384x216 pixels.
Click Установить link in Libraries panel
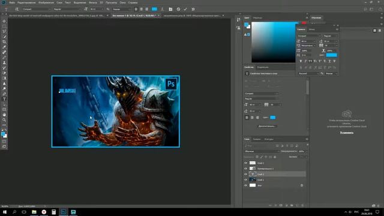347,133
